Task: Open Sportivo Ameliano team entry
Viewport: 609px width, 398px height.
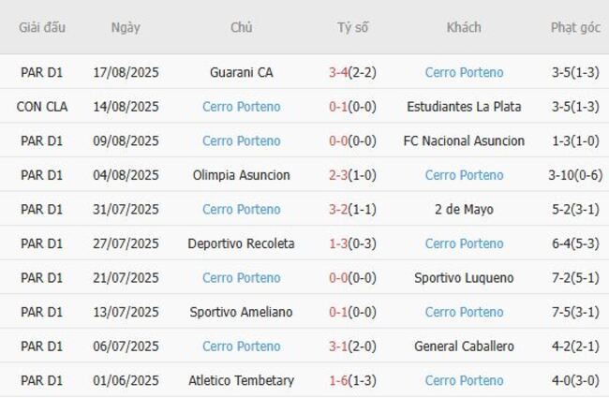Action: [x=241, y=312]
